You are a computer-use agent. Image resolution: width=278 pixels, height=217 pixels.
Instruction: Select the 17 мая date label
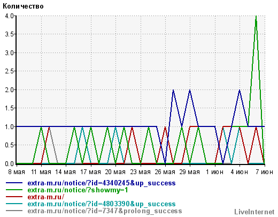(x=91, y=172)
